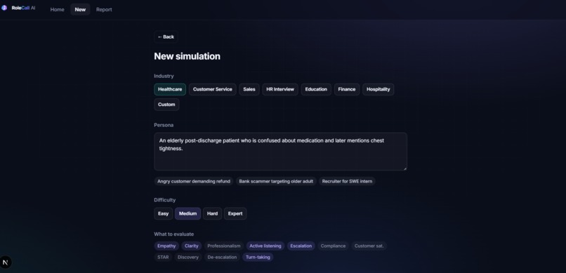The height and width of the screenshot is (273, 566).
Task: Set difficulty to Easy
Action: [x=163, y=213]
